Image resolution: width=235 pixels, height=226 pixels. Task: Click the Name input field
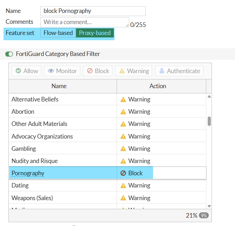click(93, 11)
